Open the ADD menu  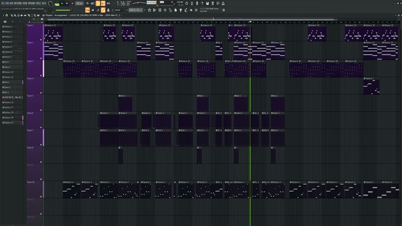point(12,3)
